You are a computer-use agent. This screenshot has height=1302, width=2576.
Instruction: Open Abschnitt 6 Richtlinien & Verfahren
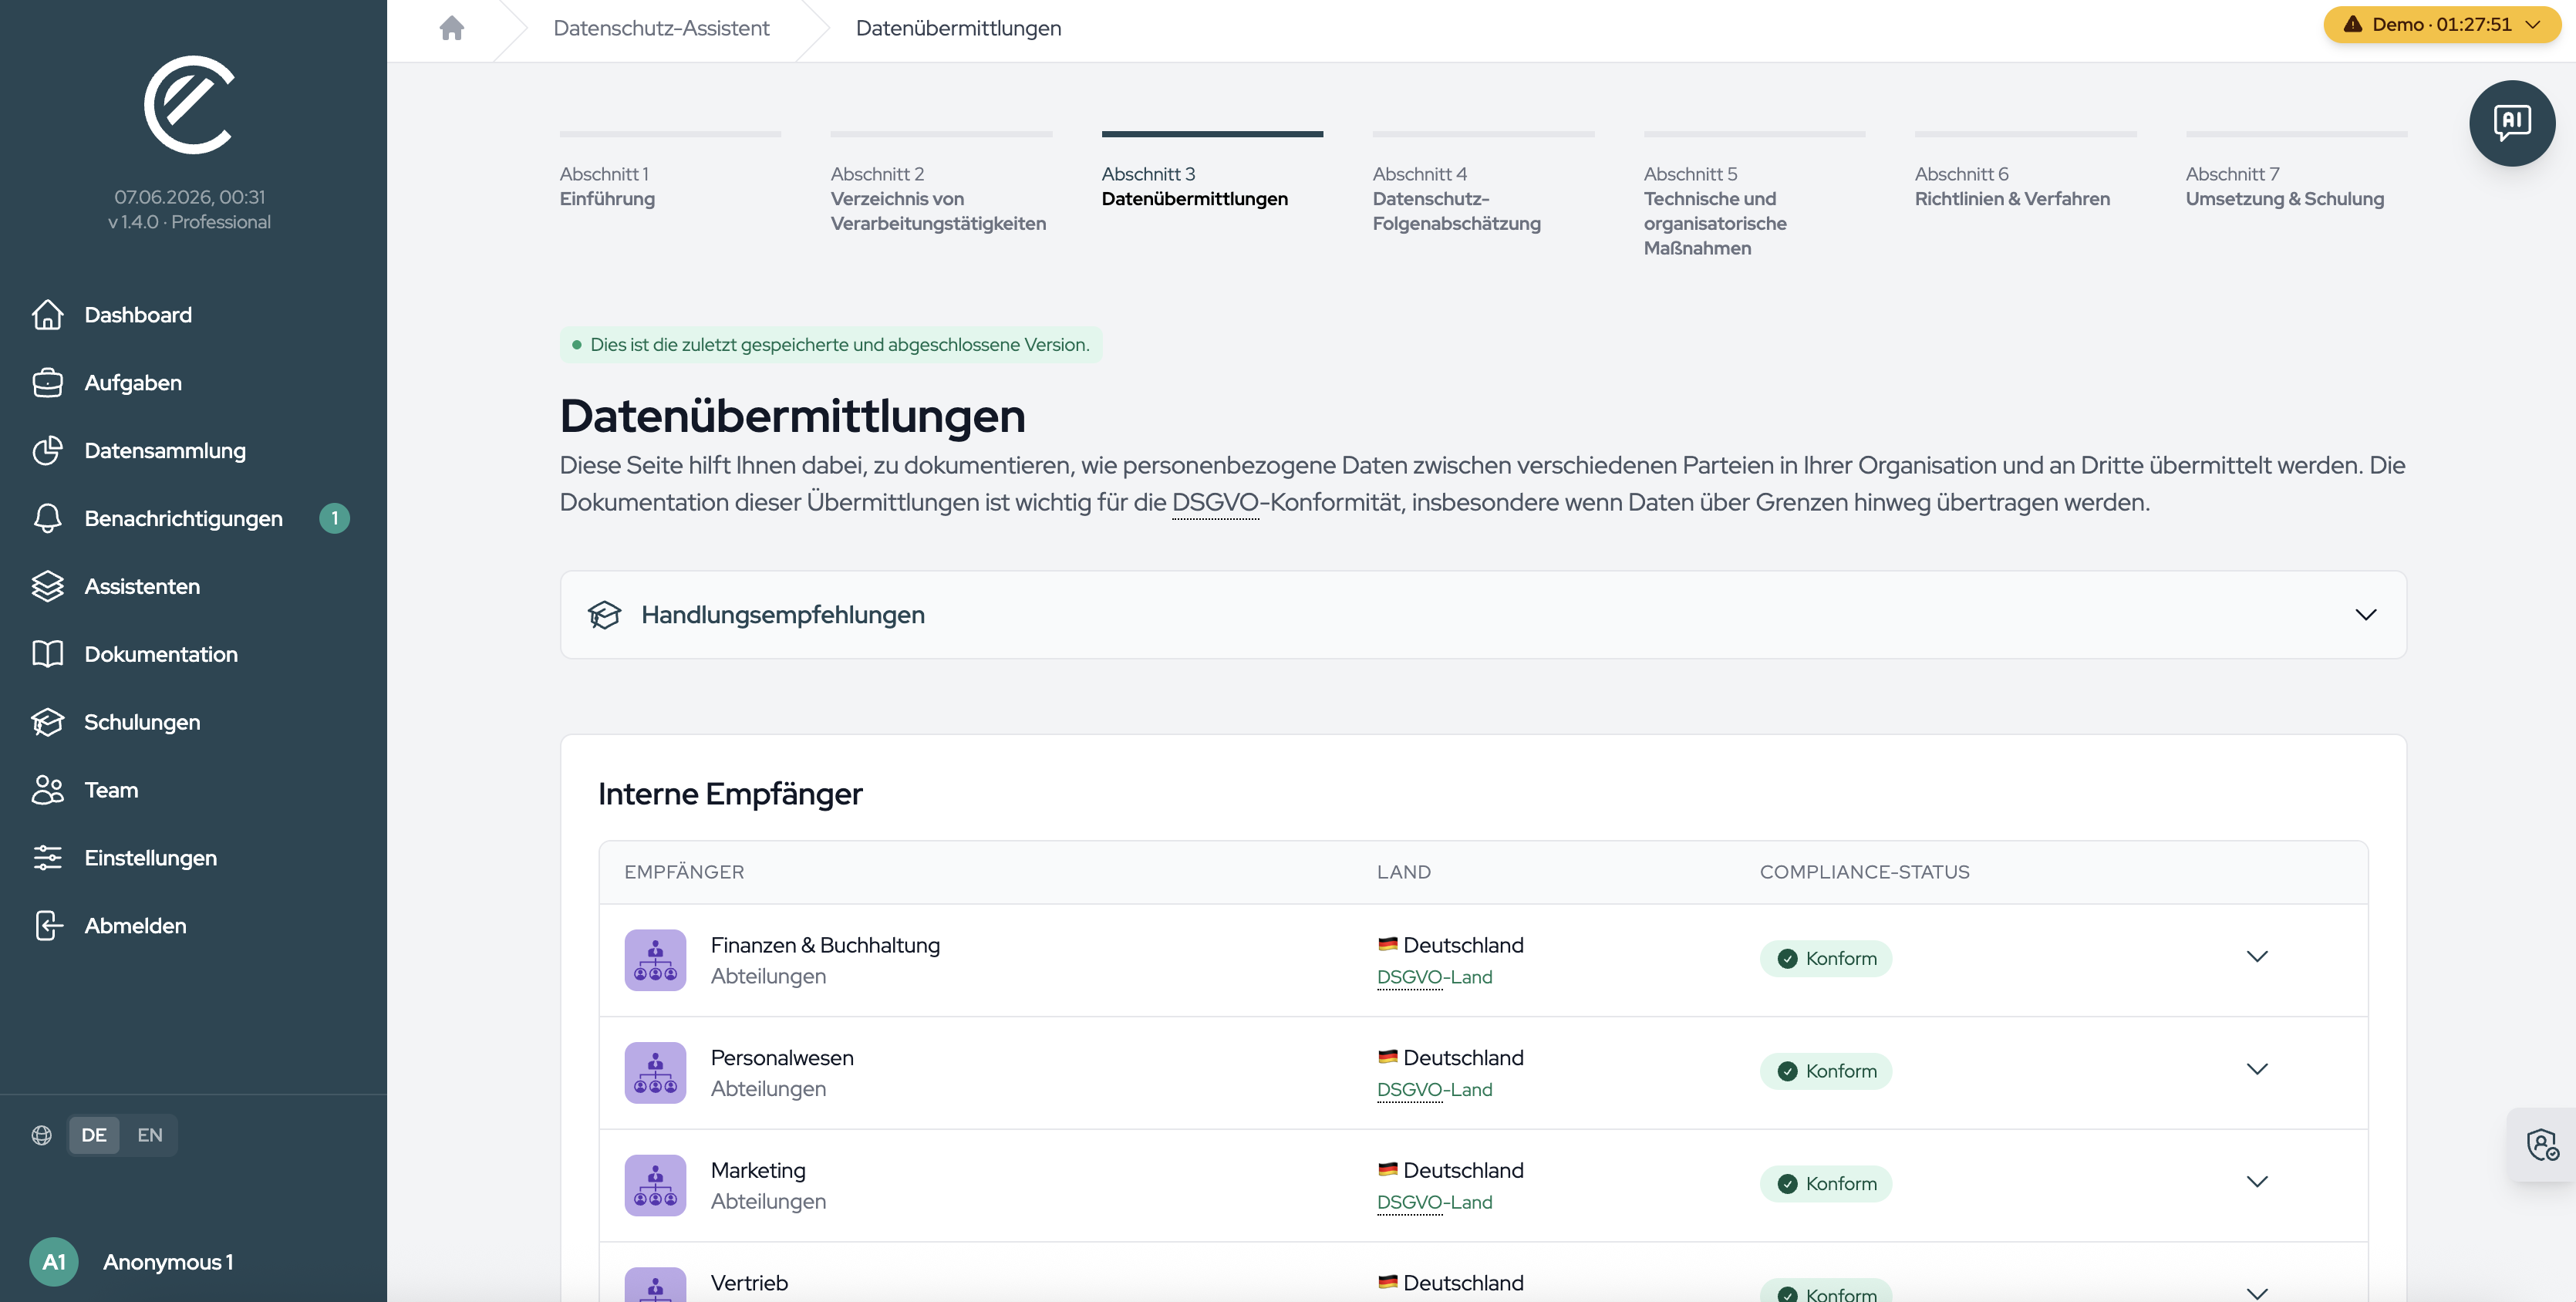click(2025, 171)
